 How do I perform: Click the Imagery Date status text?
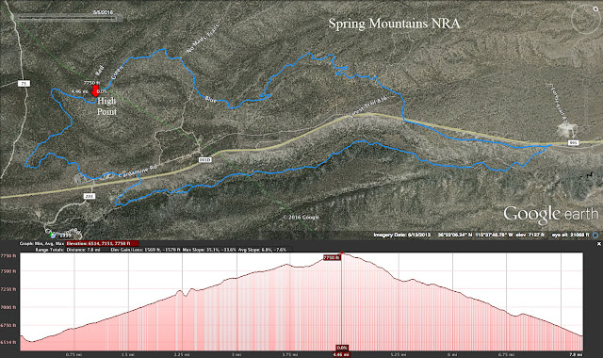tap(401, 235)
